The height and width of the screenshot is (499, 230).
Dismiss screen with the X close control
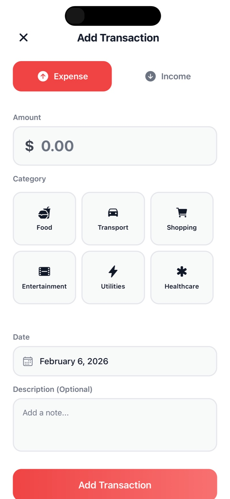(23, 37)
